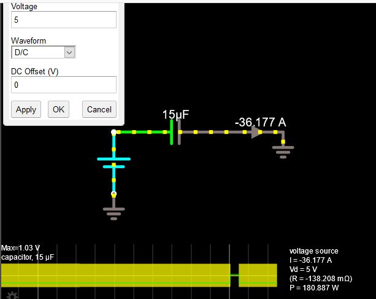This screenshot has height=299, width=376.
Task: Click the 'capacitor, 15 µF' scope label
Action: 28,257
